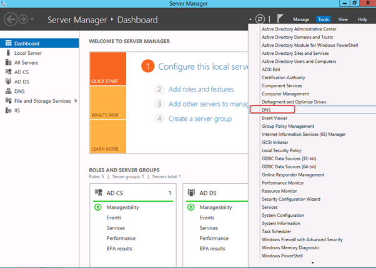Launch ADSI Edit from Tools menu
Image resolution: width=376 pixels, height=268 pixels.
(271, 69)
